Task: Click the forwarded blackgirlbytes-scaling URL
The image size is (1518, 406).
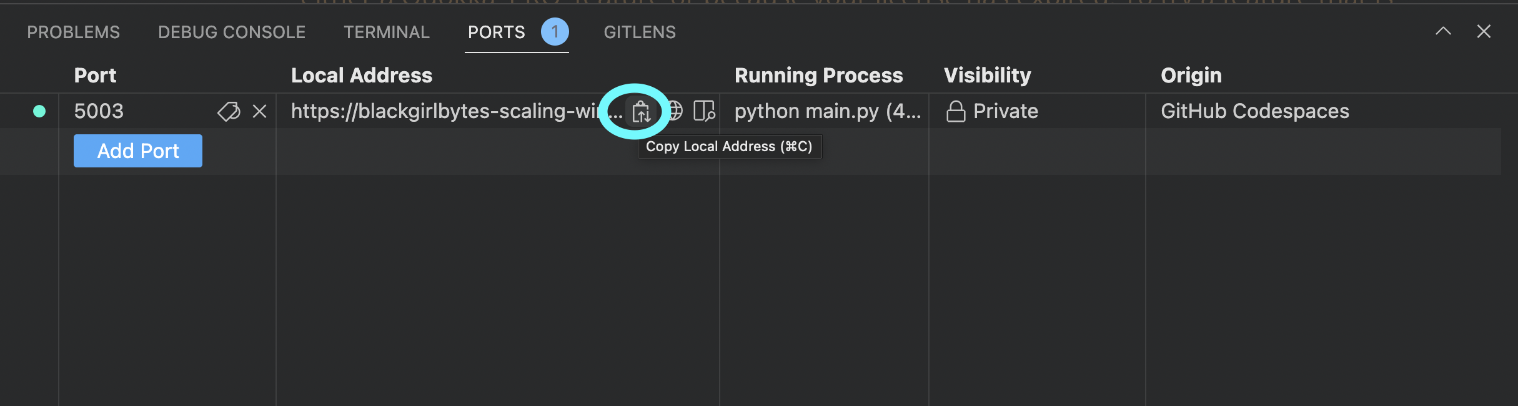Action: 450,111
